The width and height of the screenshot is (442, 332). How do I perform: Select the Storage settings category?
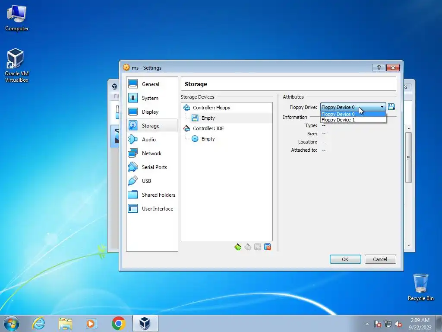(152, 126)
